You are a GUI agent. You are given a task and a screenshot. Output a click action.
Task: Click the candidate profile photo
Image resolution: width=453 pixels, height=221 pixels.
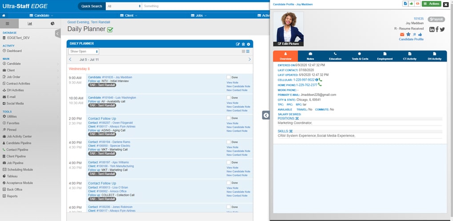tap(289, 27)
